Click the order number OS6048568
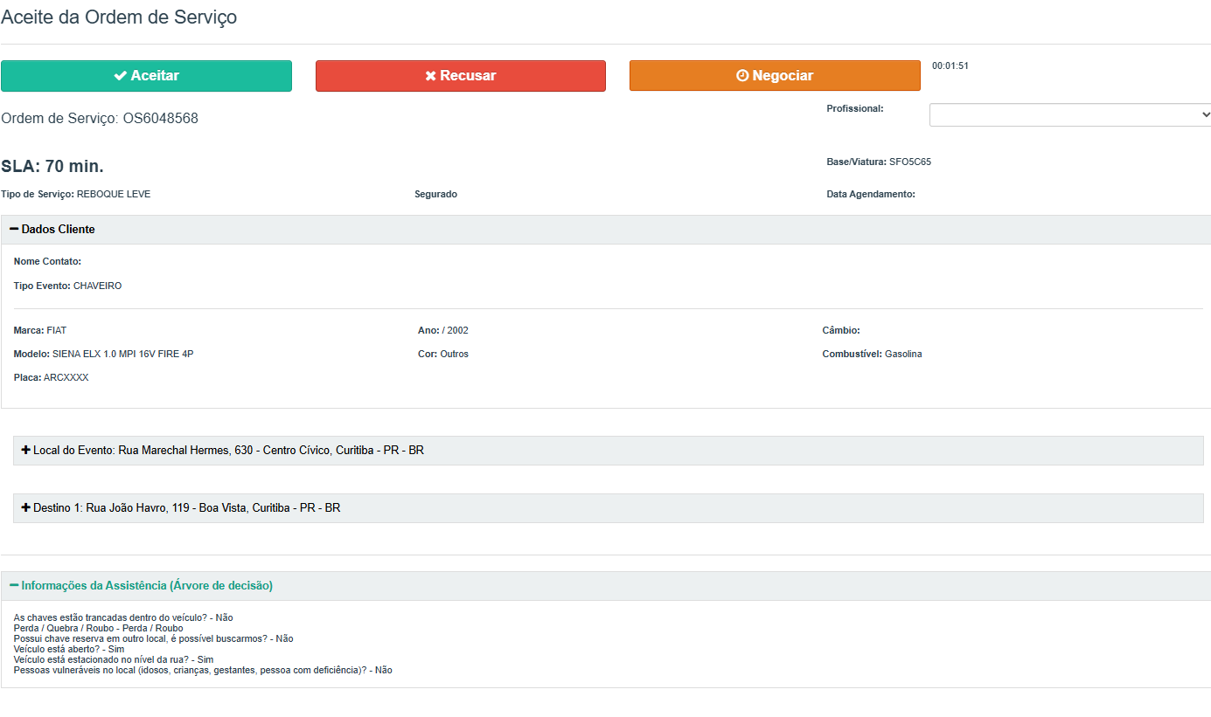 (160, 119)
